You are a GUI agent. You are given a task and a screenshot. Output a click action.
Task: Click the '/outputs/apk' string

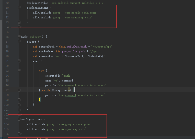pos(102,47)
